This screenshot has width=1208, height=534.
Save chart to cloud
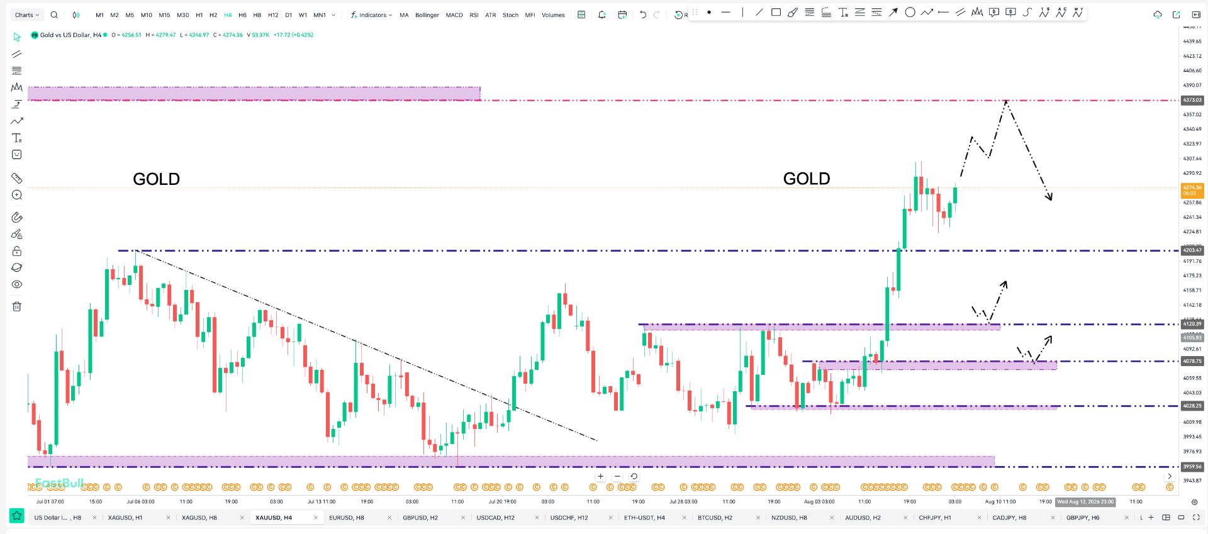tap(1158, 15)
